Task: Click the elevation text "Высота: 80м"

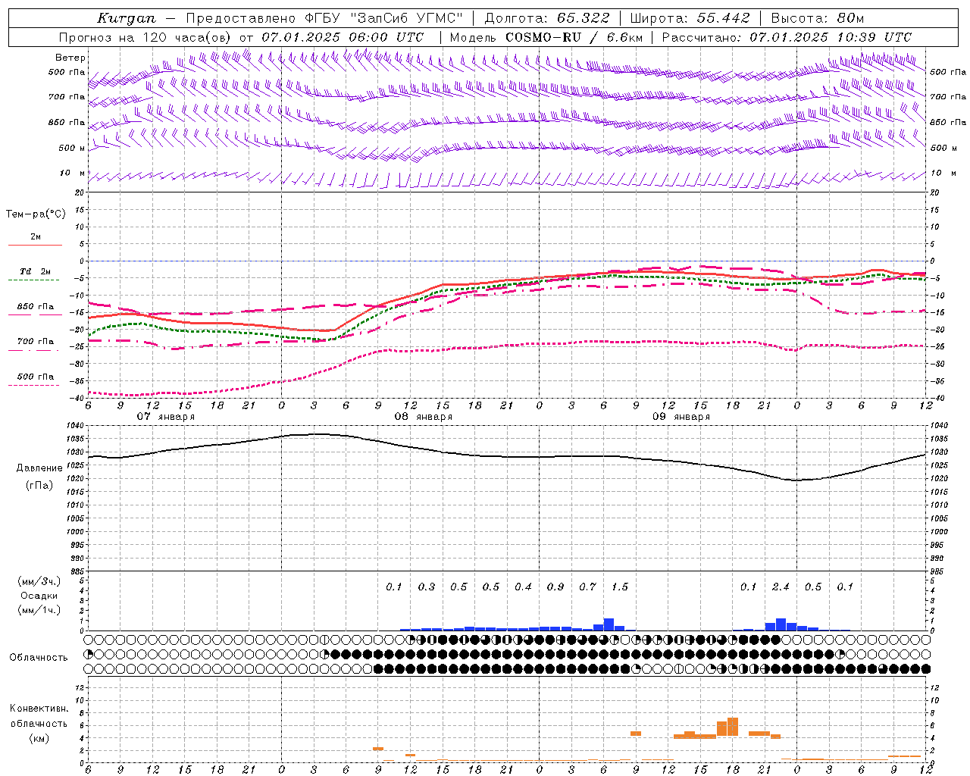Action: tap(818, 18)
